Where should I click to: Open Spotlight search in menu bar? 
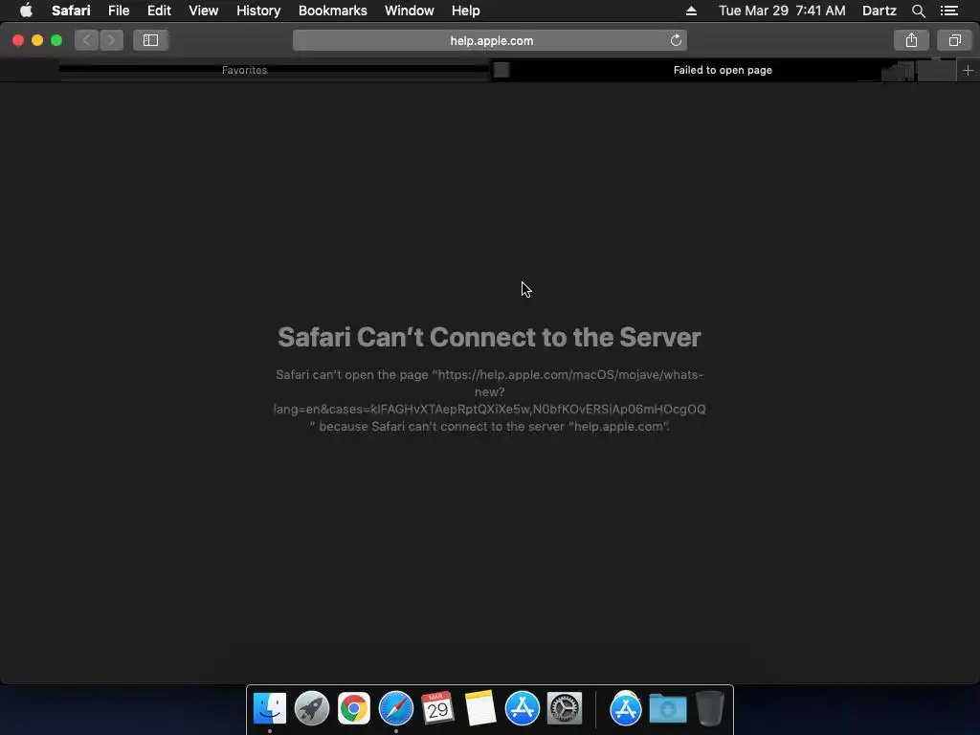click(918, 11)
